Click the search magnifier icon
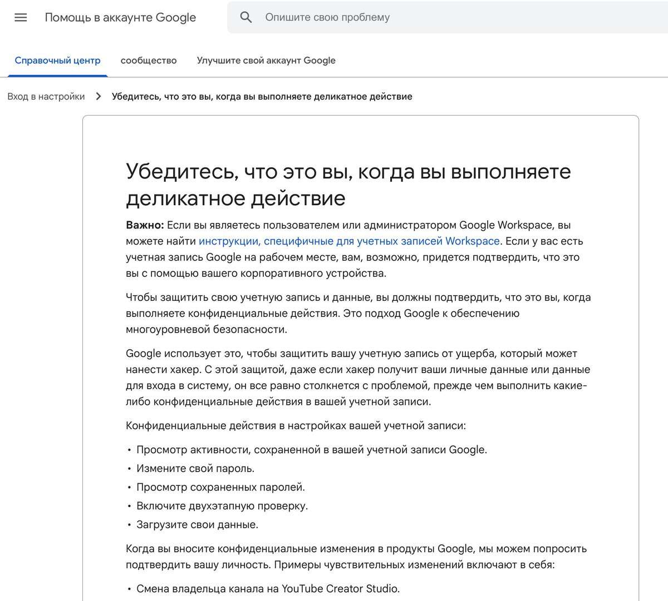 pos(246,17)
